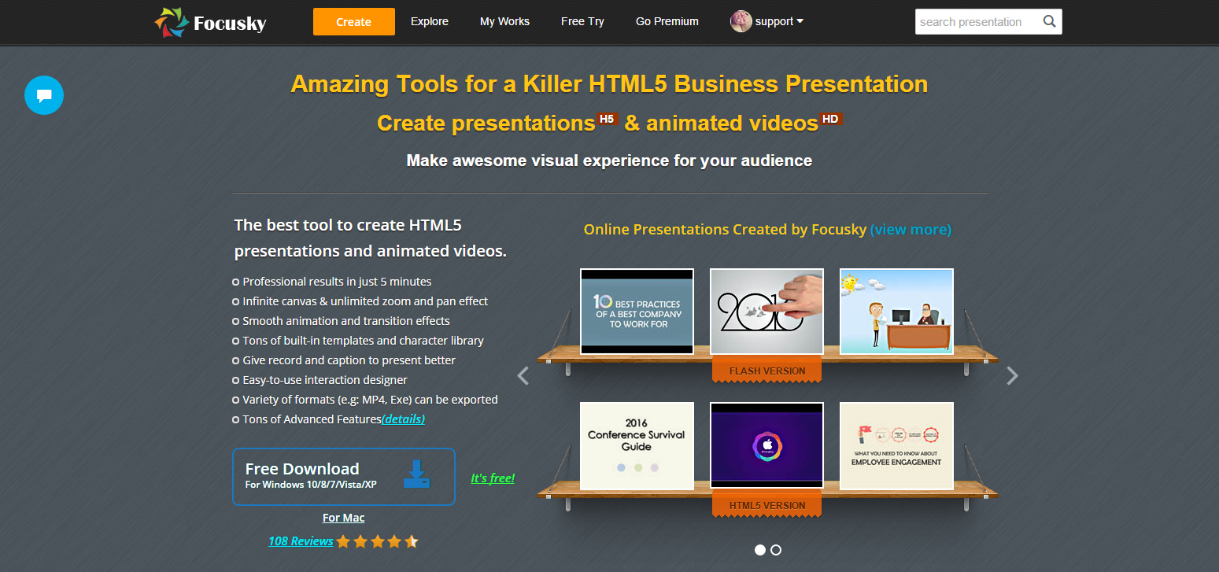Viewport: 1219px width, 572px height.
Task: Open the cartoon office desk thumbnail
Action: click(x=896, y=312)
